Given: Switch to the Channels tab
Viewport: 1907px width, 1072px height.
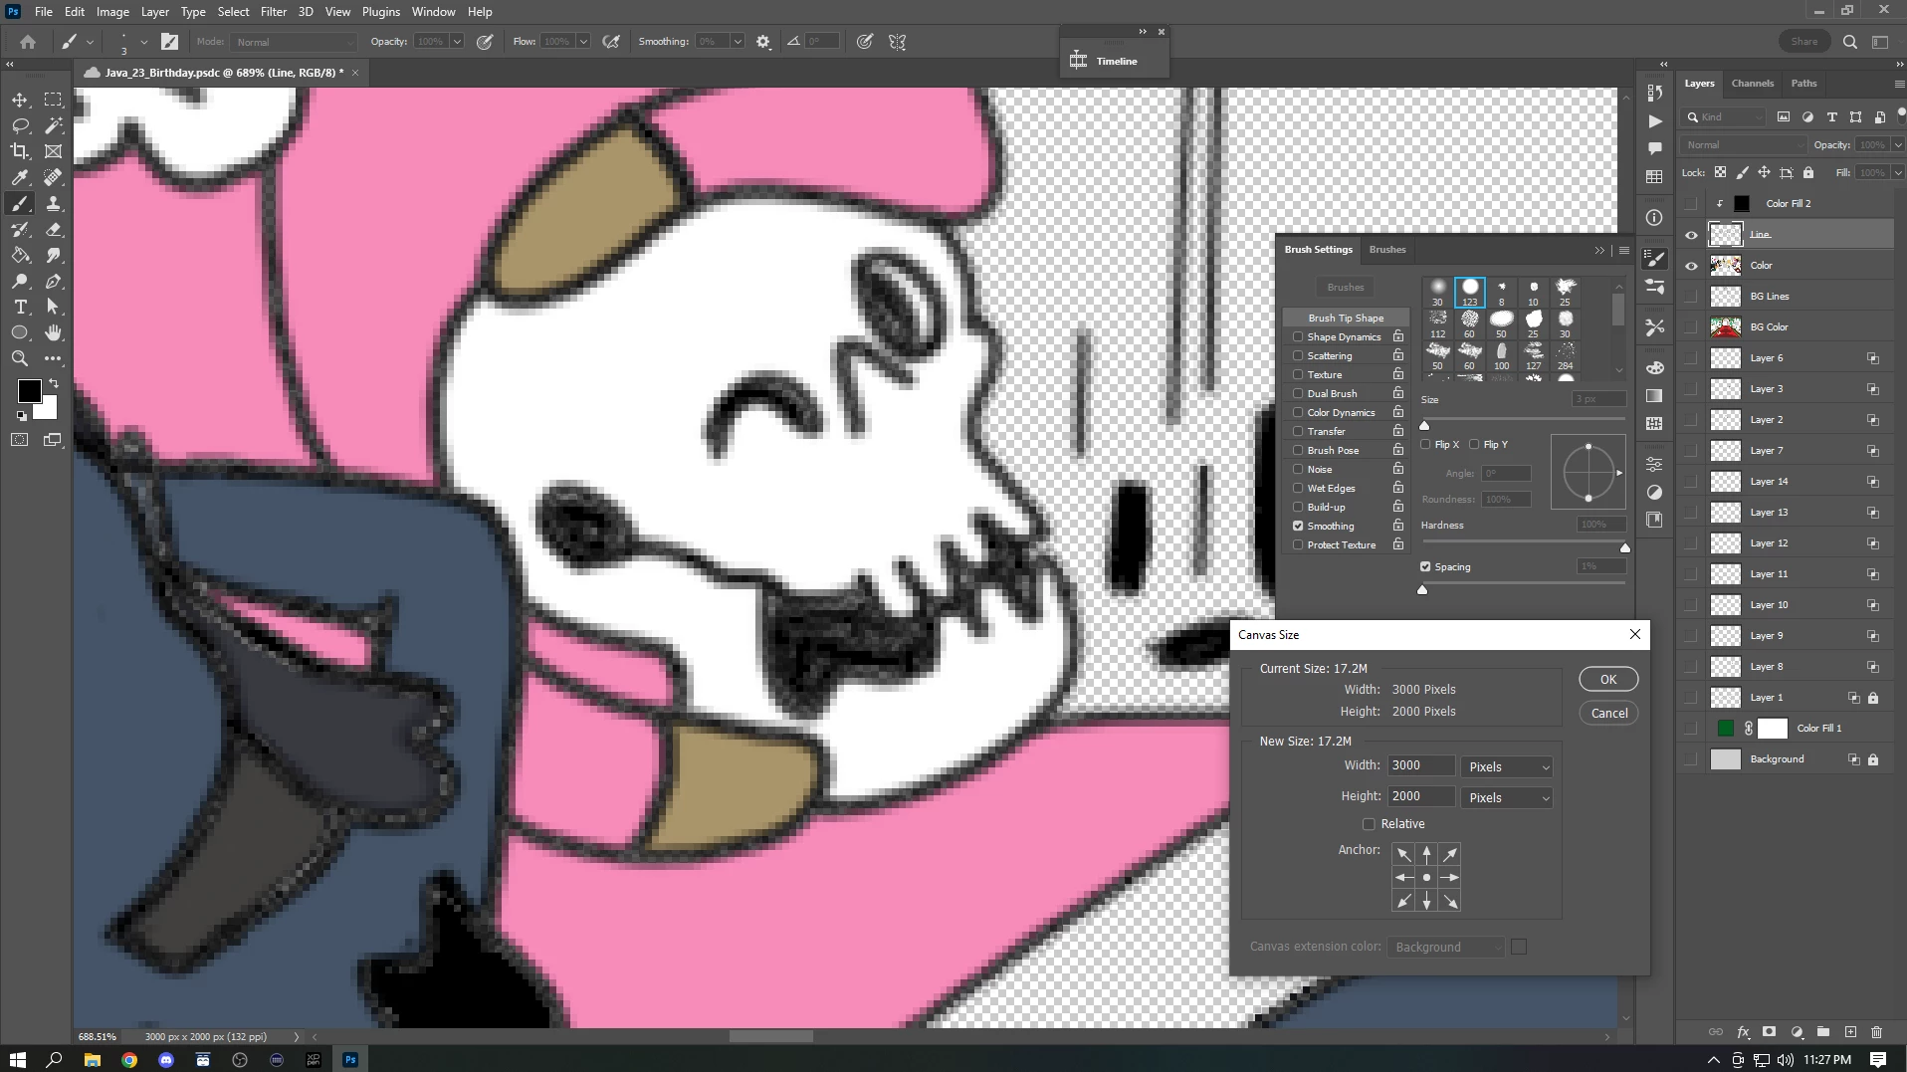Looking at the screenshot, I should pos(1752,84).
